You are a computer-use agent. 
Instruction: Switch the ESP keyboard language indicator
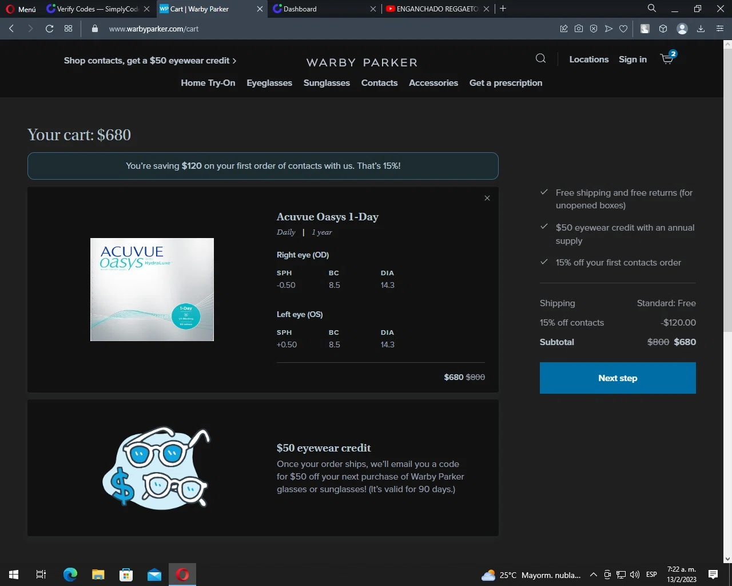(651, 575)
